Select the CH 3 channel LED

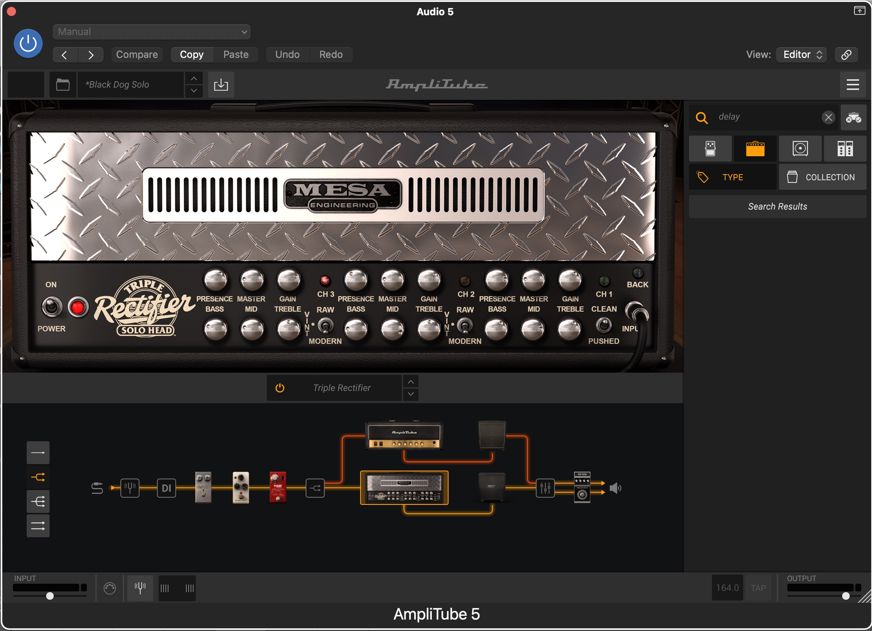click(325, 281)
